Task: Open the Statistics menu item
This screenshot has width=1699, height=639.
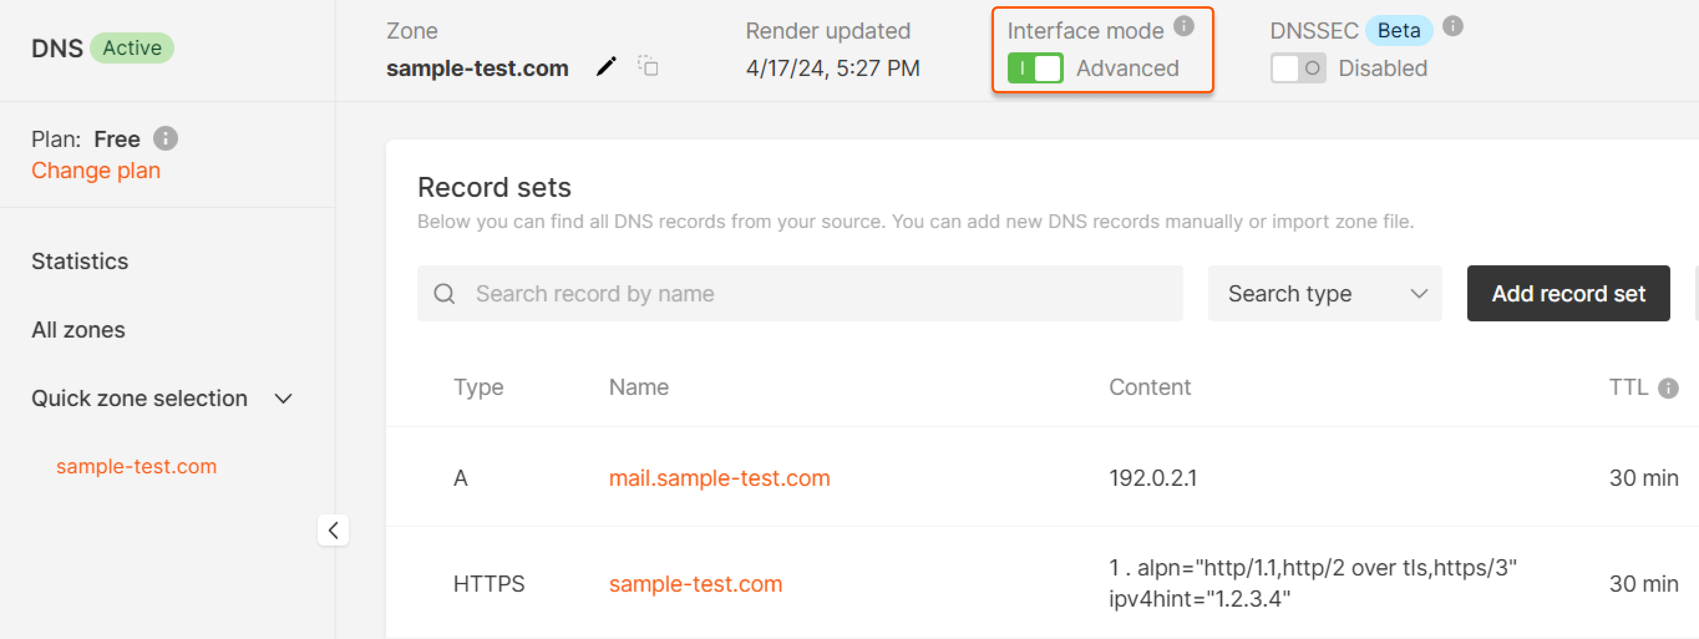Action: [80, 261]
